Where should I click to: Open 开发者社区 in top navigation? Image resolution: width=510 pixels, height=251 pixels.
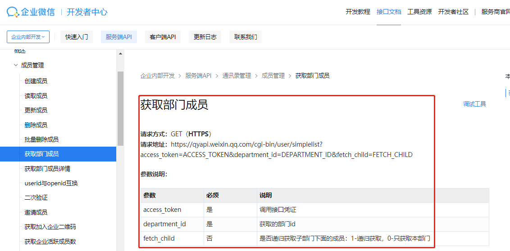[x=453, y=12]
